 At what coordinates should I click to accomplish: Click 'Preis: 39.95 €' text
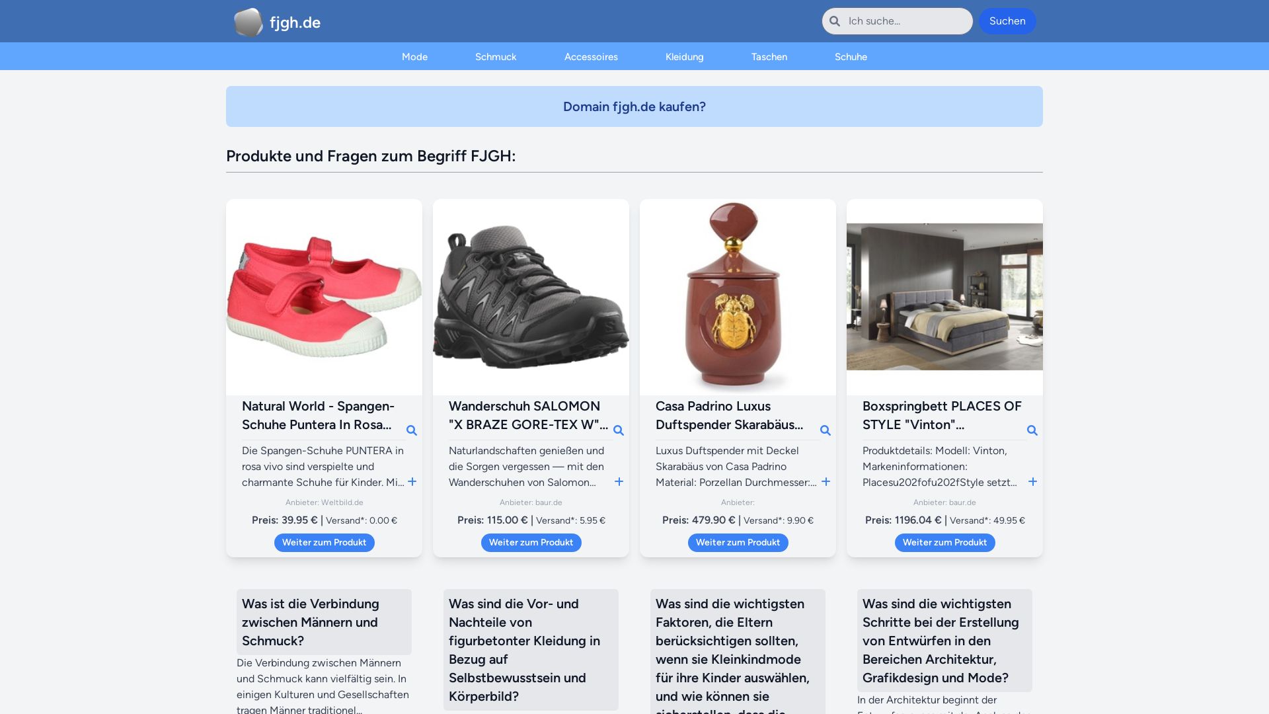(x=285, y=520)
